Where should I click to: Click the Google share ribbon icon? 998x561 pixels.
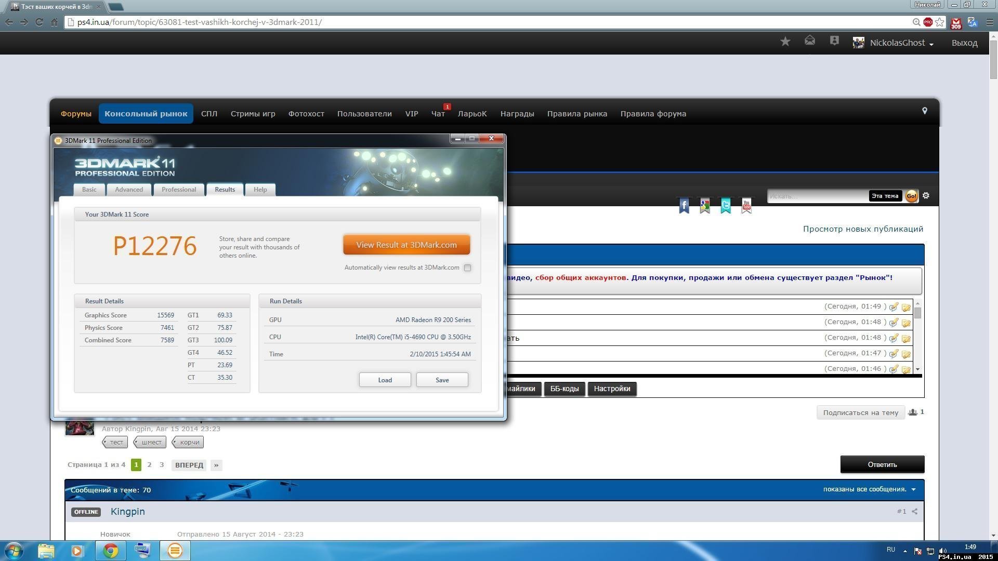[705, 206]
